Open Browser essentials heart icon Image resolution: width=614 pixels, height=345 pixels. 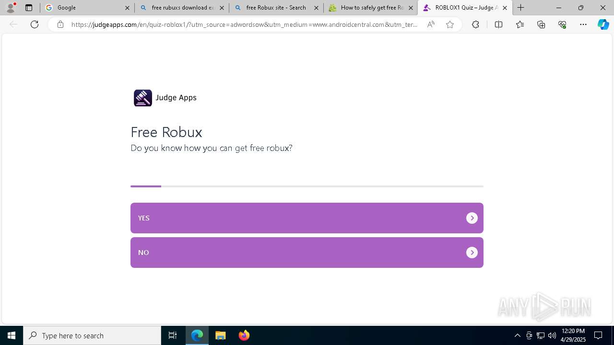tap(562, 24)
